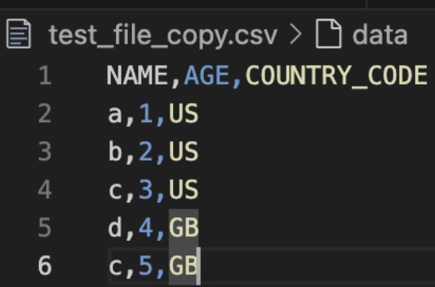Viewport: 435px width, 287px height.
Task: Expand the breadcrumb chevron after test_file_copy.csv
Action: coord(296,35)
